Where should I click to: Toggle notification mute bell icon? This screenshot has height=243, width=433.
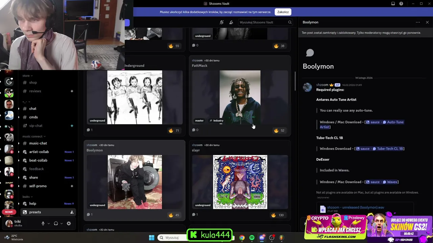pyautogui.click(x=222, y=22)
